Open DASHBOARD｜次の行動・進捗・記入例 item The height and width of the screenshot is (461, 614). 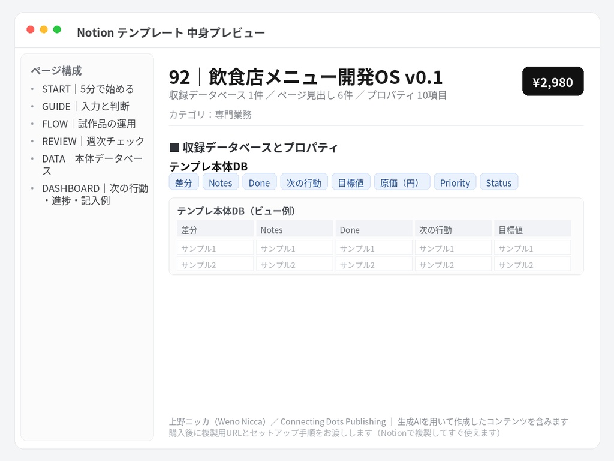95,194
